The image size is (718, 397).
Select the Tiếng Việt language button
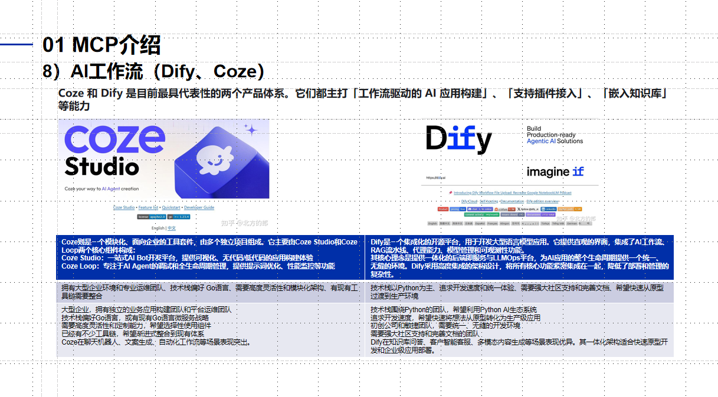pyautogui.click(x=558, y=223)
